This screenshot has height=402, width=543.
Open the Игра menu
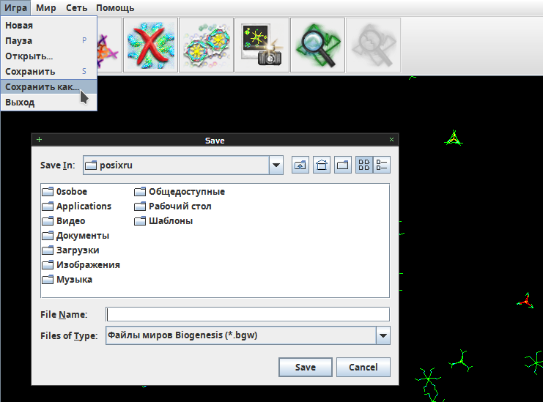[x=15, y=7]
